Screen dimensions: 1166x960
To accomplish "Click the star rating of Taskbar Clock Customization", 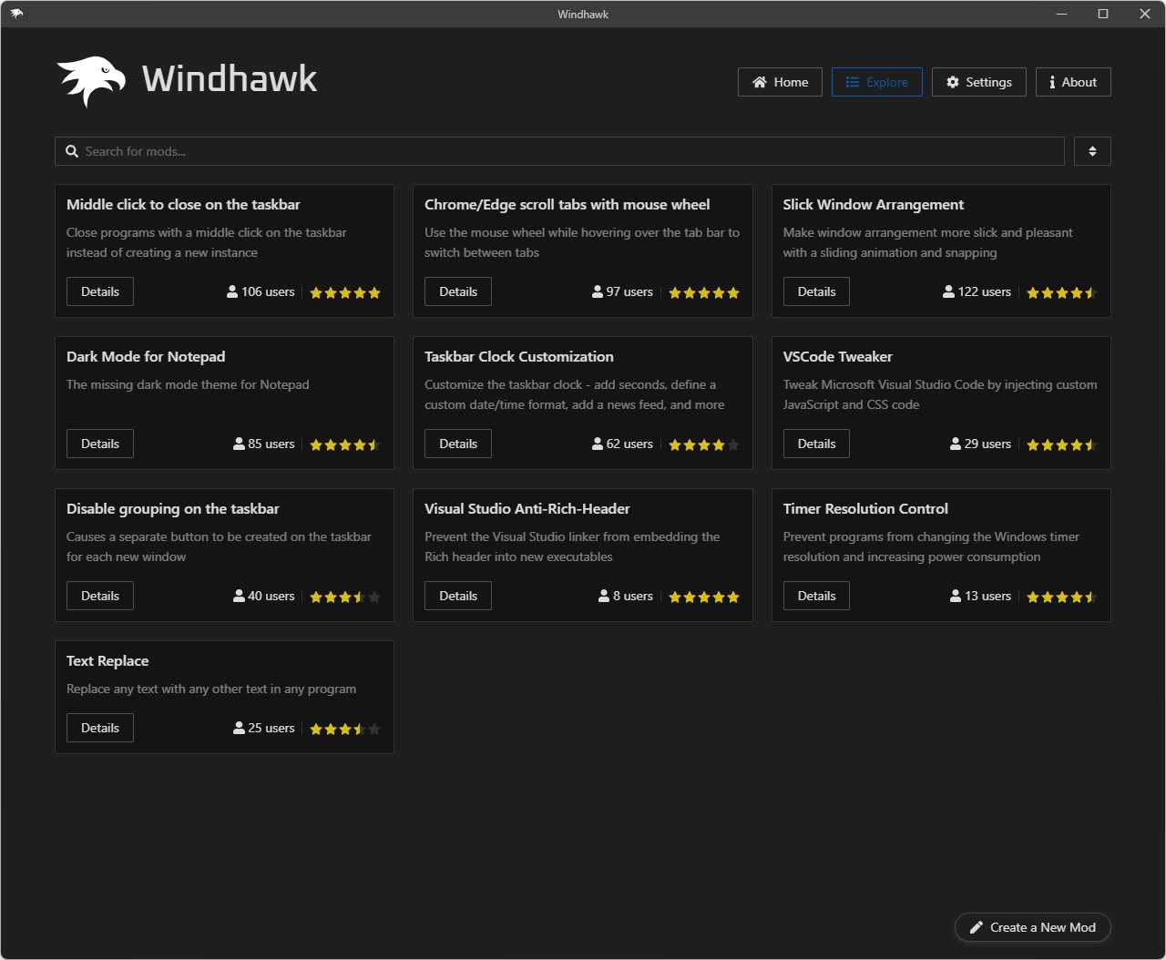I will [x=704, y=444].
